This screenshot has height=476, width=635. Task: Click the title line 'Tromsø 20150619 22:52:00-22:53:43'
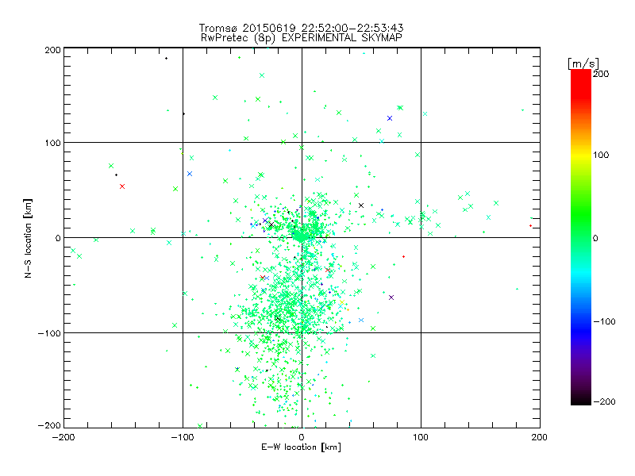301,28
